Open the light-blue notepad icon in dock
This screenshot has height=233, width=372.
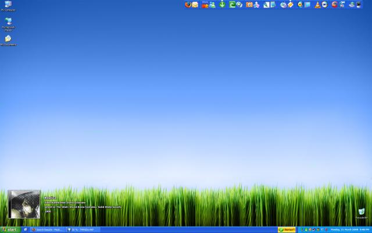pos(273,5)
